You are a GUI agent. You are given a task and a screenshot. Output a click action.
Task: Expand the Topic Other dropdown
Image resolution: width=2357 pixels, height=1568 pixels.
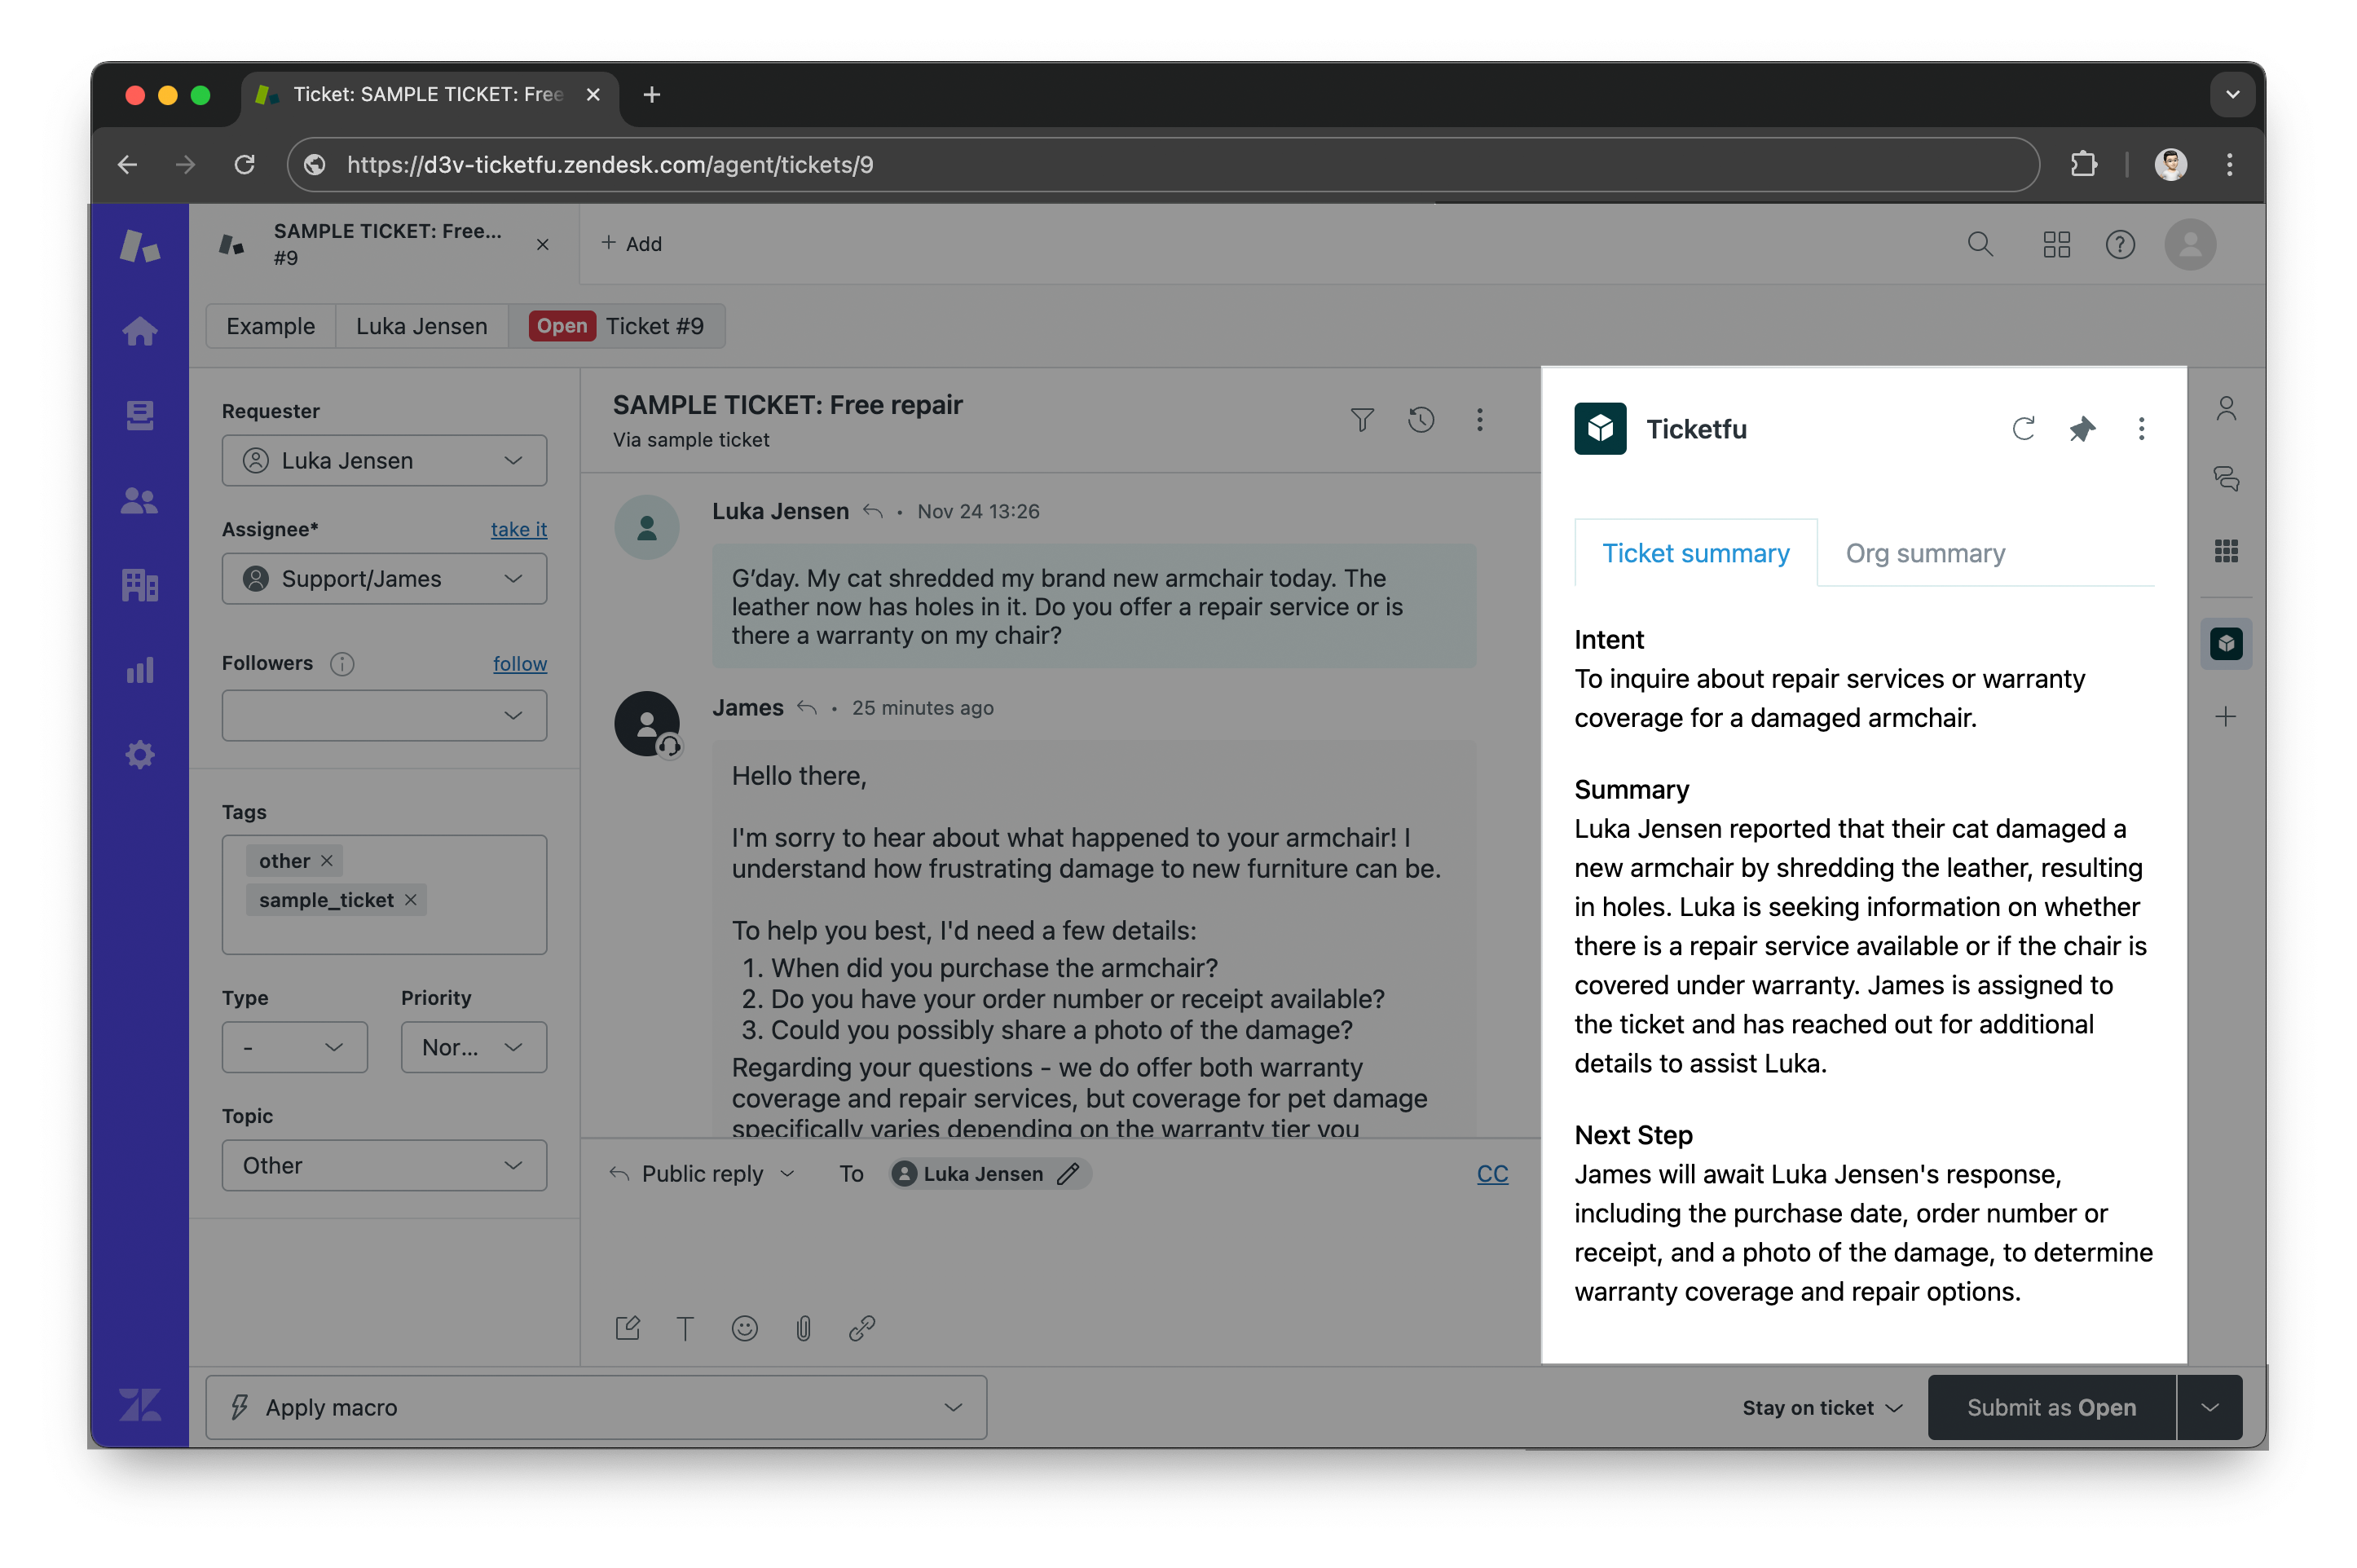pyautogui.click(x=384, y=1165)
